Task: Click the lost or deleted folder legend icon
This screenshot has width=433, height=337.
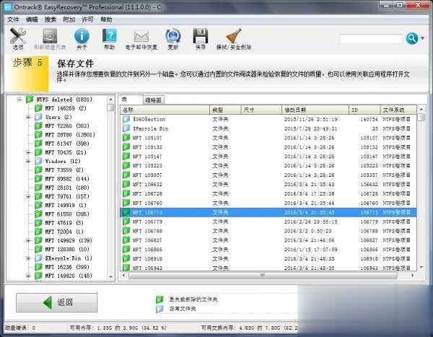Action: point(159,299)
